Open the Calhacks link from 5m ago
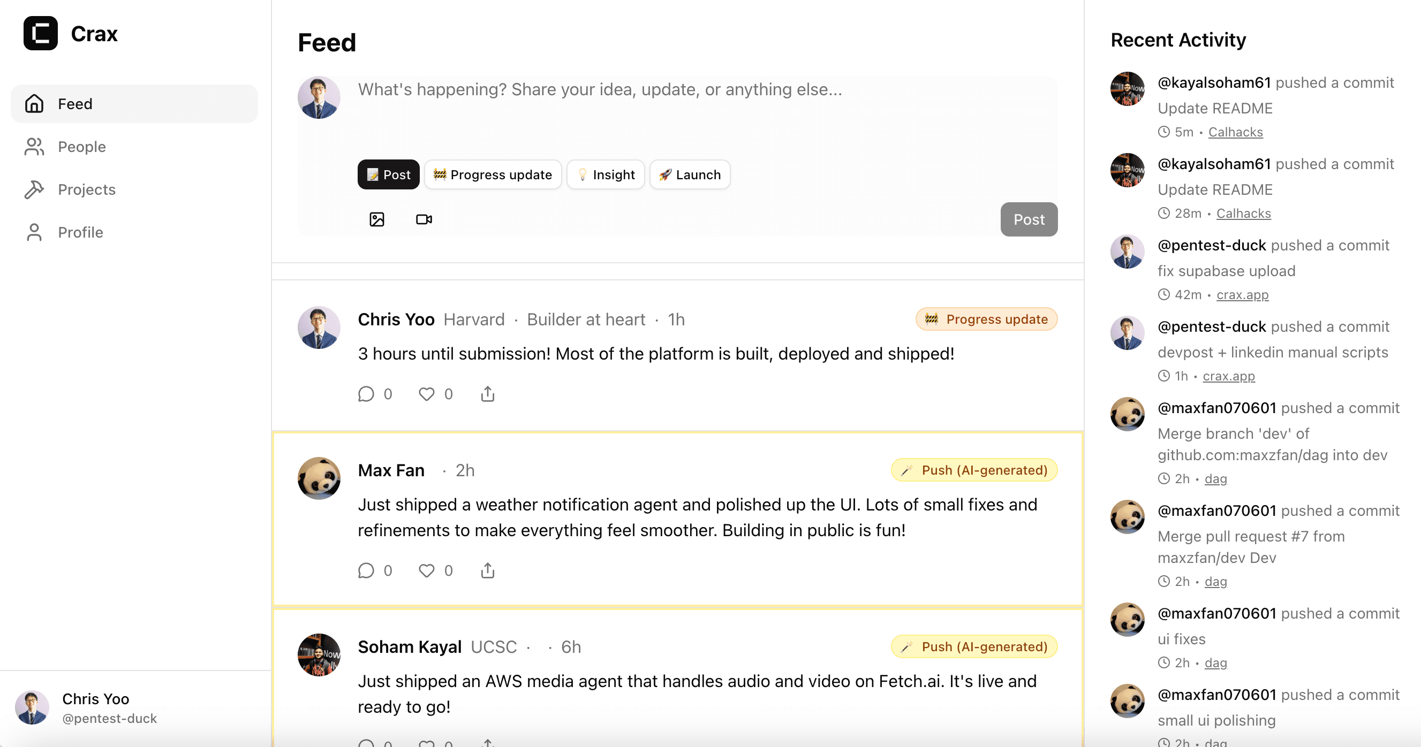Image resolution: width=1421 pixels, height=747 pixels. tap(1235, 132)
